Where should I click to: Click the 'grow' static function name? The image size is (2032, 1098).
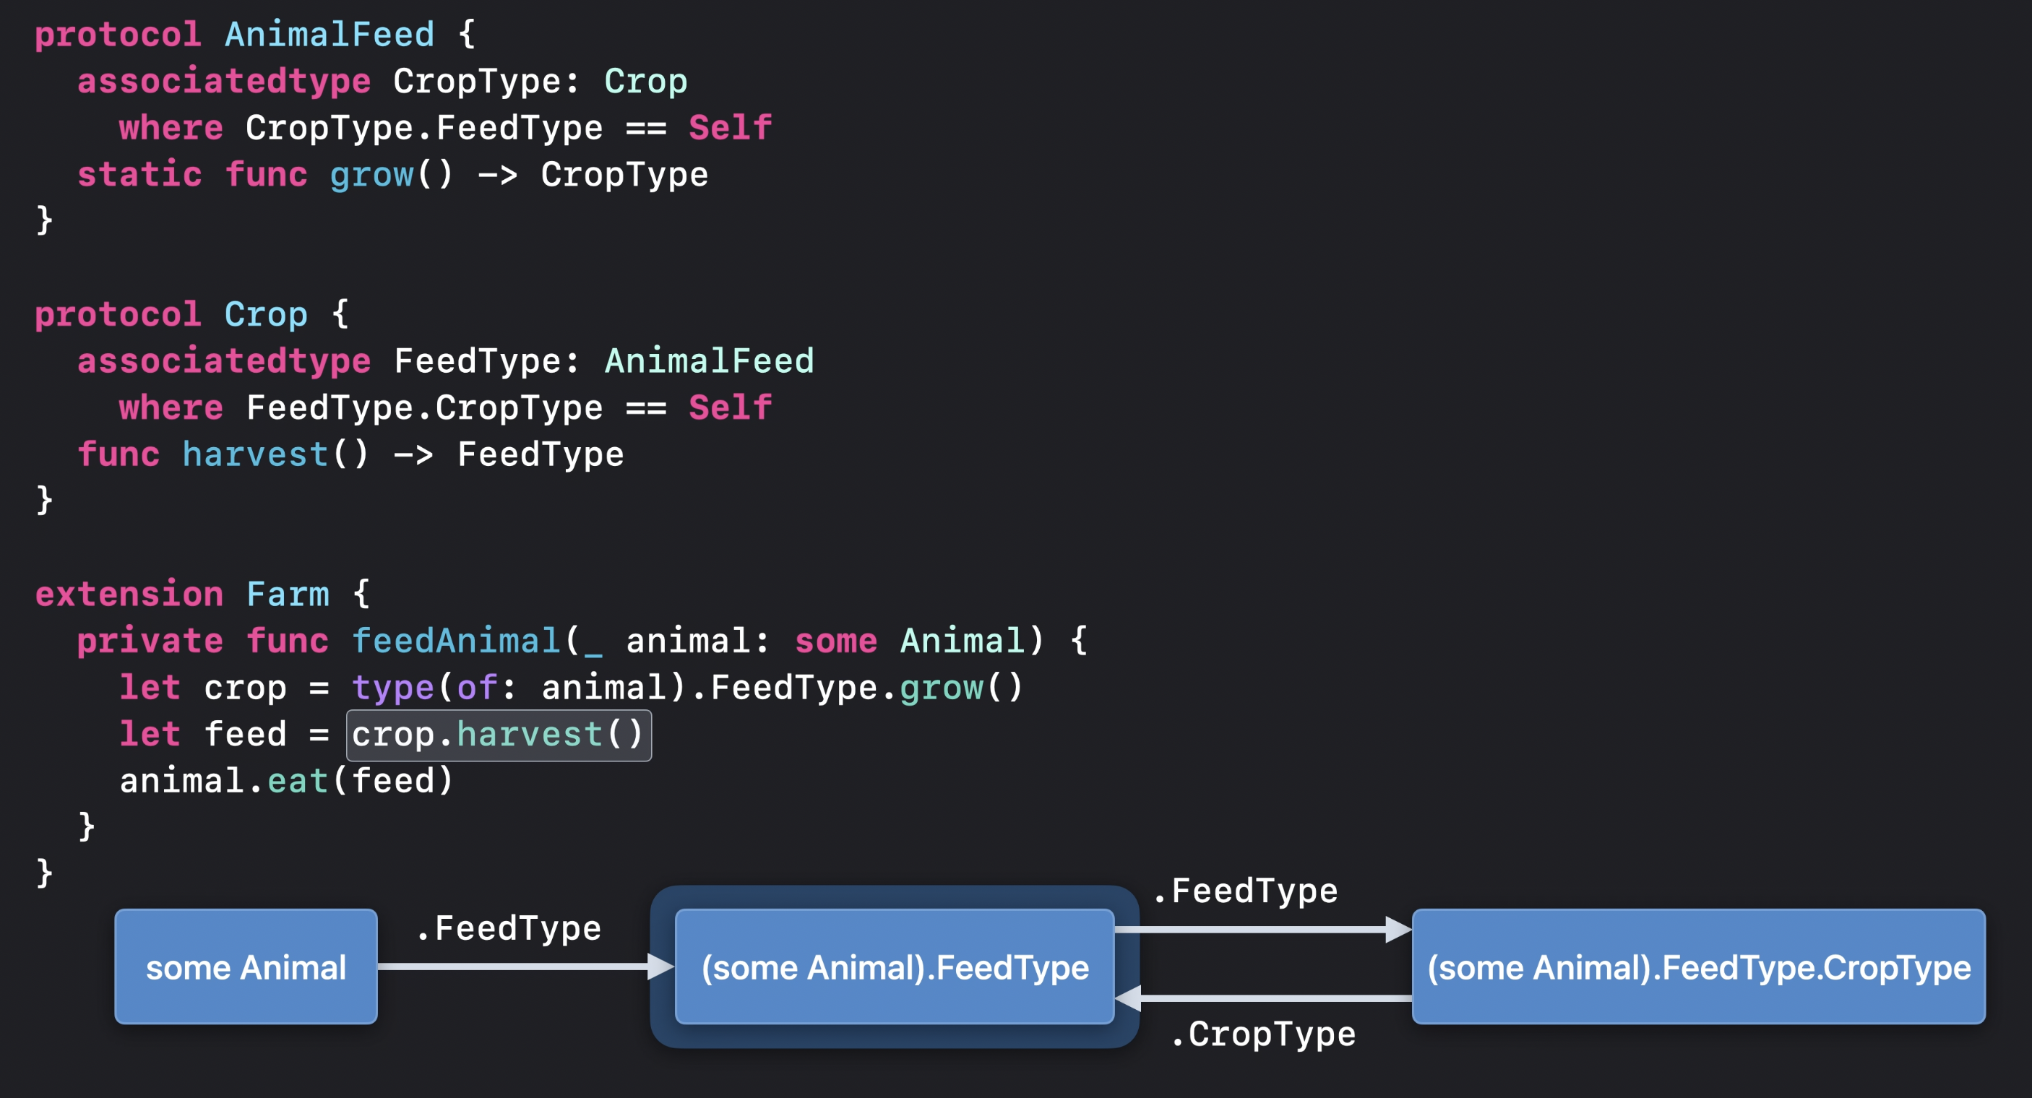[371, 175]
